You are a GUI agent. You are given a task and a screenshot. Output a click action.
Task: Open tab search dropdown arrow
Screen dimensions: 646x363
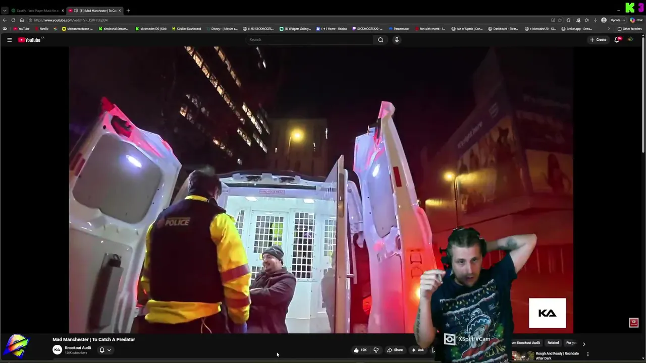pyautogui.click(x=5, y=11)
